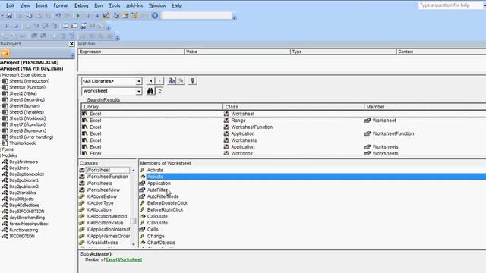Screen dimensions: 486x273
Task: Open Project Explorer via its toolbar icon
Action: tap(116, 15)
